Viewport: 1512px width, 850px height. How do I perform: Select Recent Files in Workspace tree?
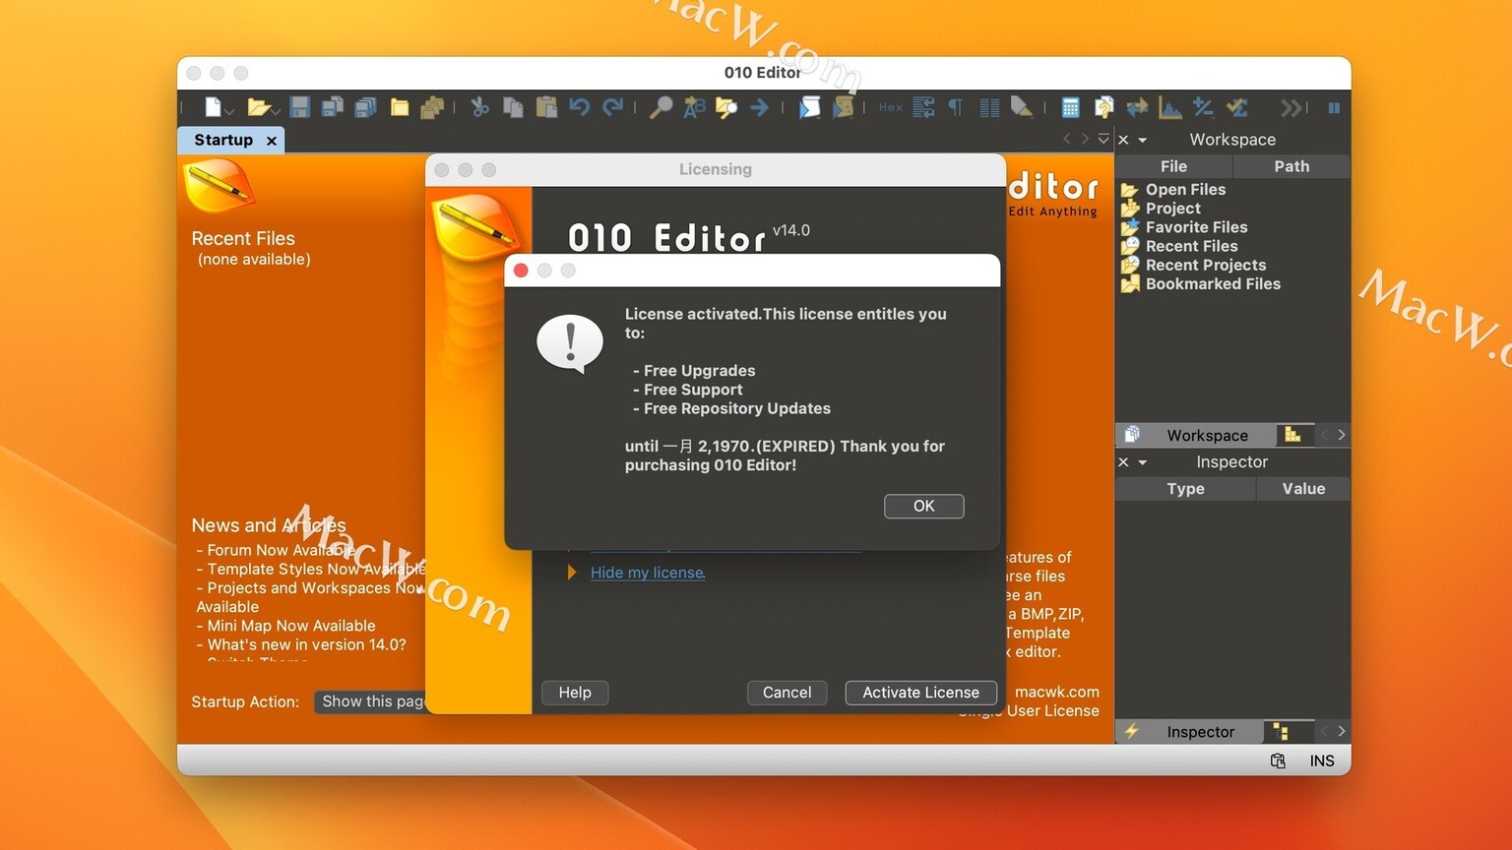[1191, 246]
